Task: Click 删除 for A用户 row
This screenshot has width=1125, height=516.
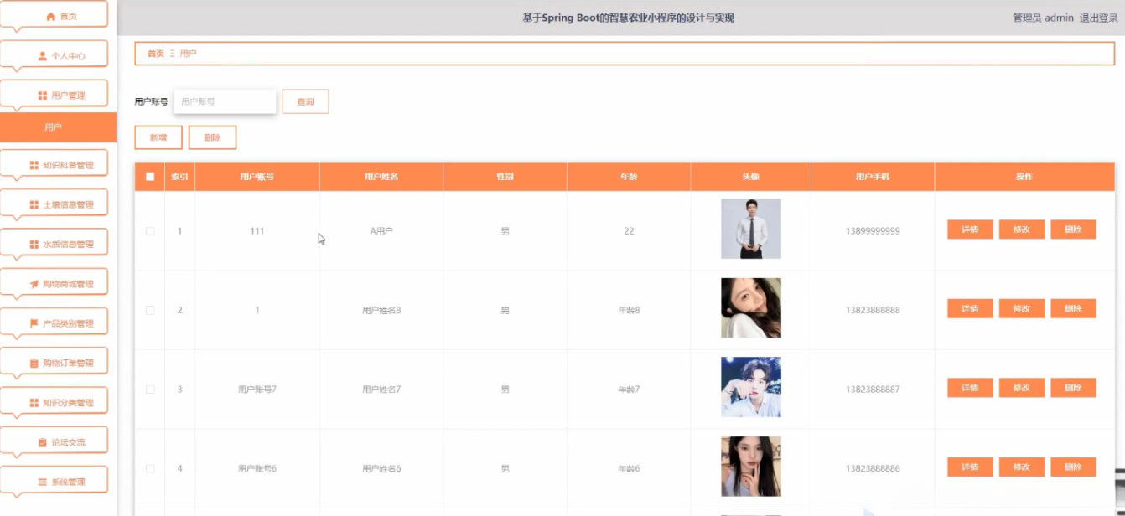Action: point(1073,230)
